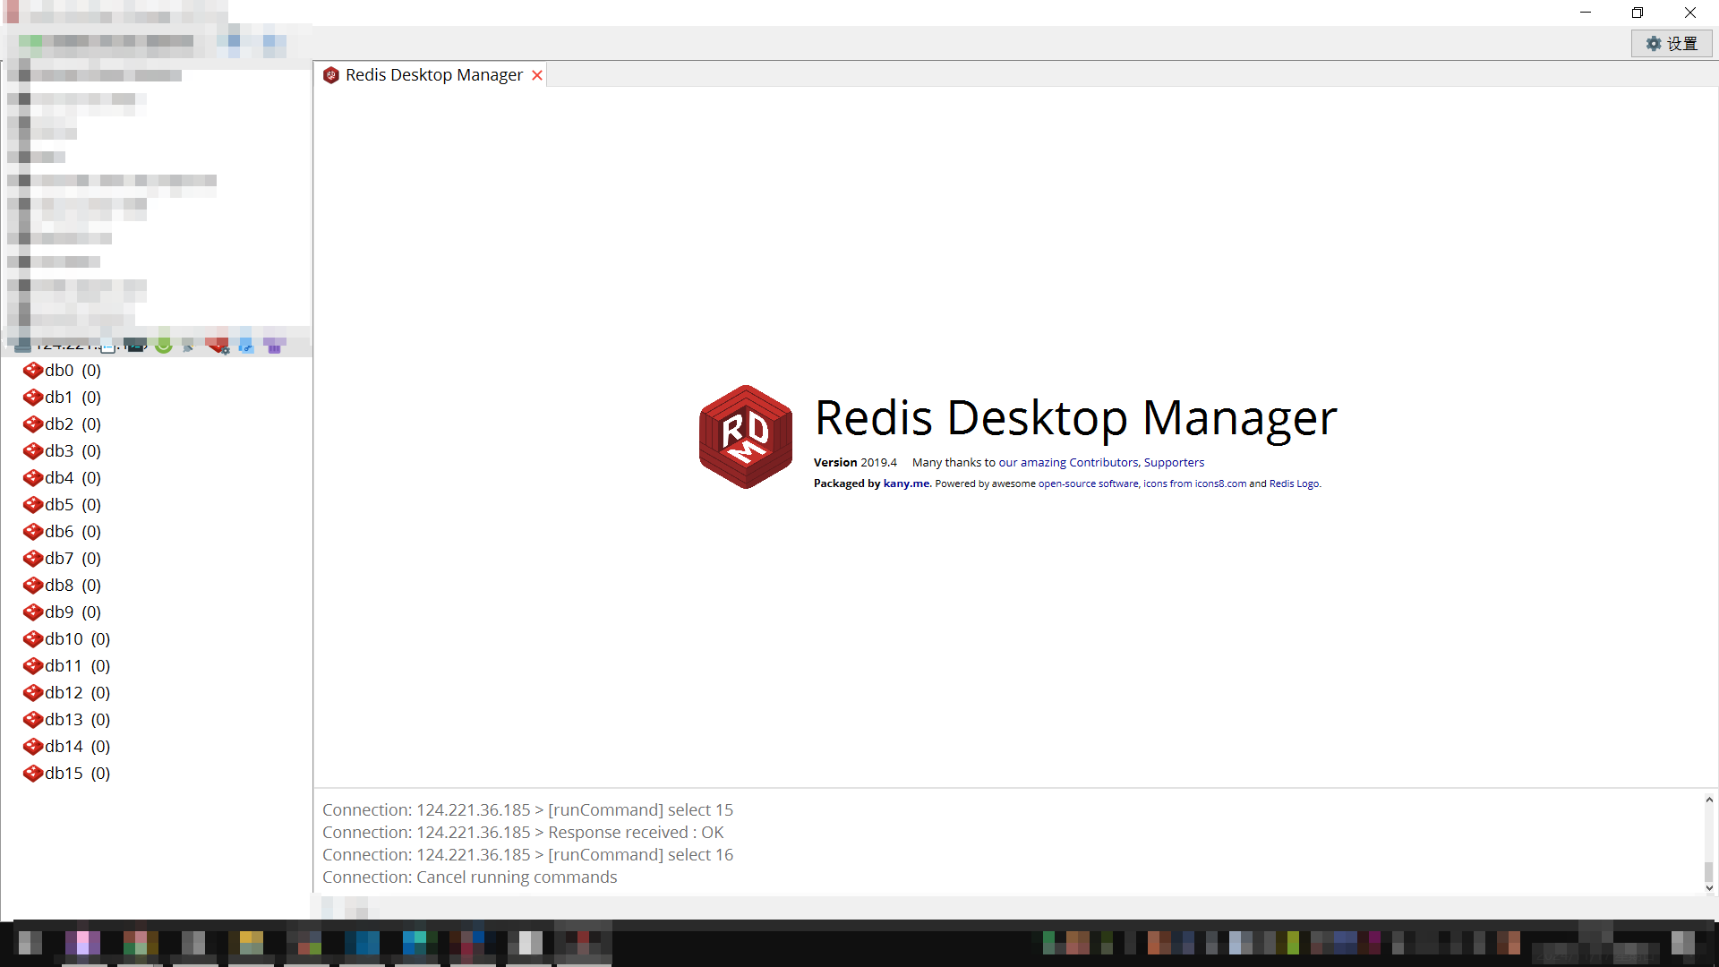The height and width of the screenshot is (967, 1719).
Task: Select the db7 (0) row
Action: point(157,558)
